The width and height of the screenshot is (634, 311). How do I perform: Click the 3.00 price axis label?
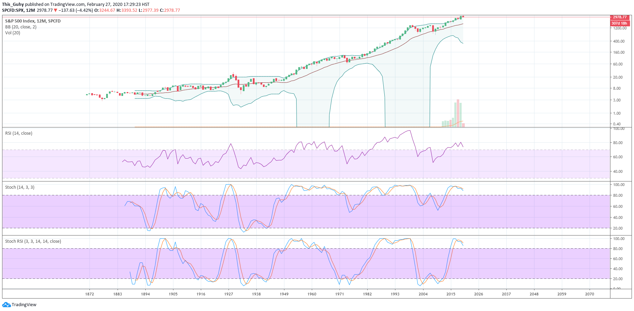pos(617,100)
